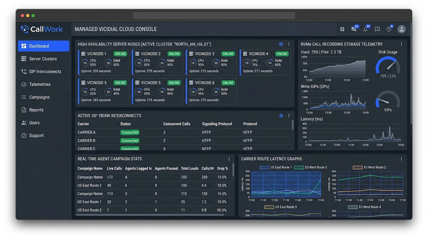Select VICINODE-1 RAM gauge ring
The width and height of the screenshot is (428, 238).
pos(108,63)
